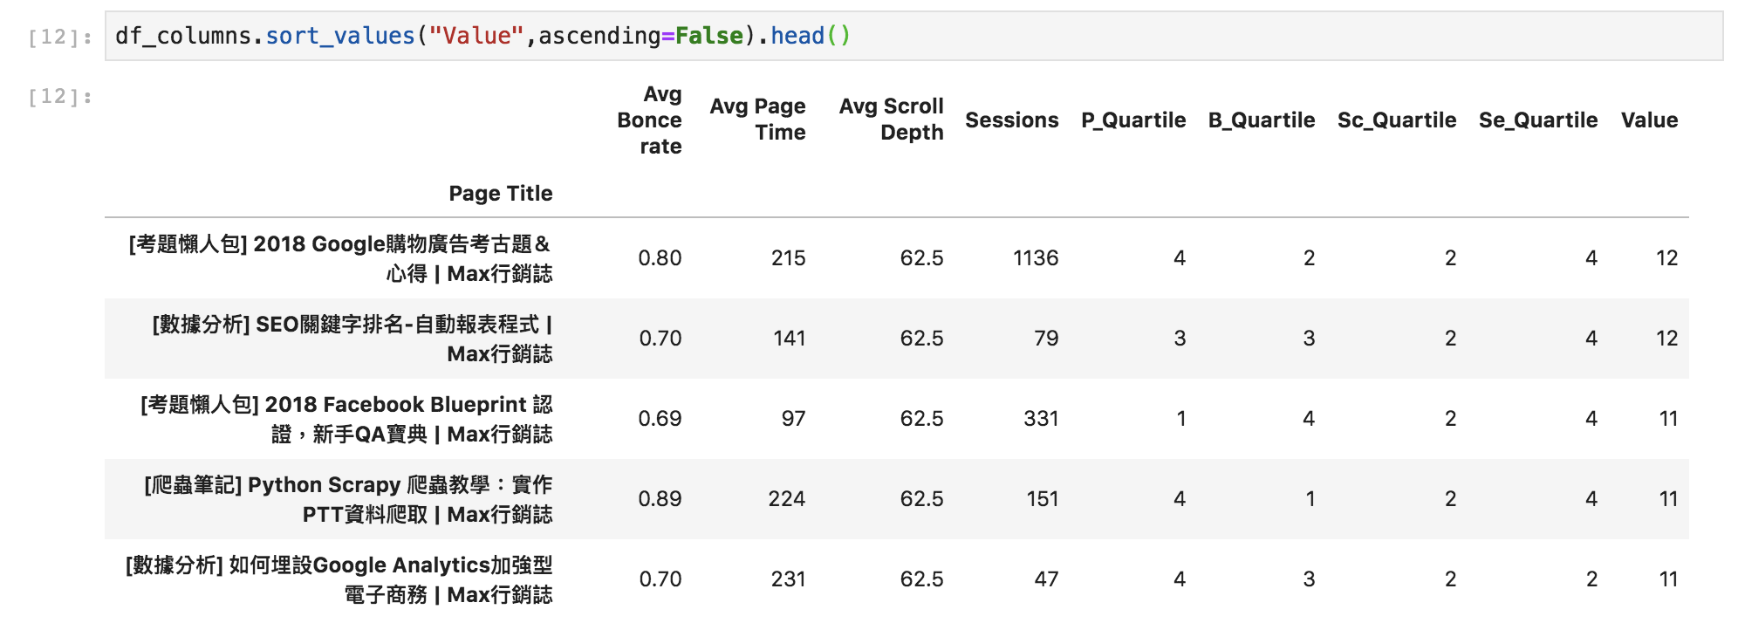Select the Out [12] output prompt
This screenshot has height=630, width=1738.
pyautogui.click(x=60, y=96)
